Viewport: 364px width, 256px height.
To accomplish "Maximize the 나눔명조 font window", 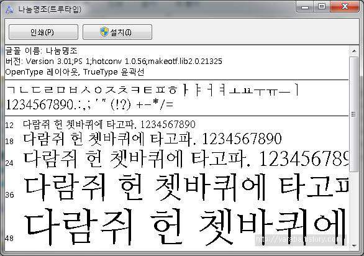I will (322, 6).
